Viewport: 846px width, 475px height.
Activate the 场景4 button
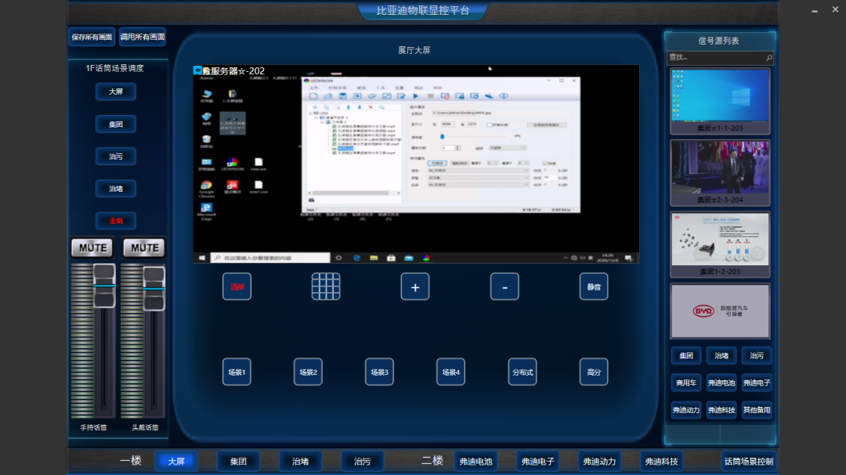click(x=450, y=372)
